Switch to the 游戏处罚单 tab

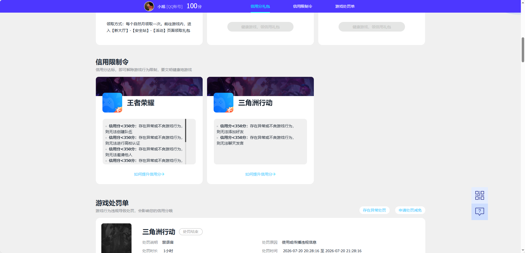[345, 6]
